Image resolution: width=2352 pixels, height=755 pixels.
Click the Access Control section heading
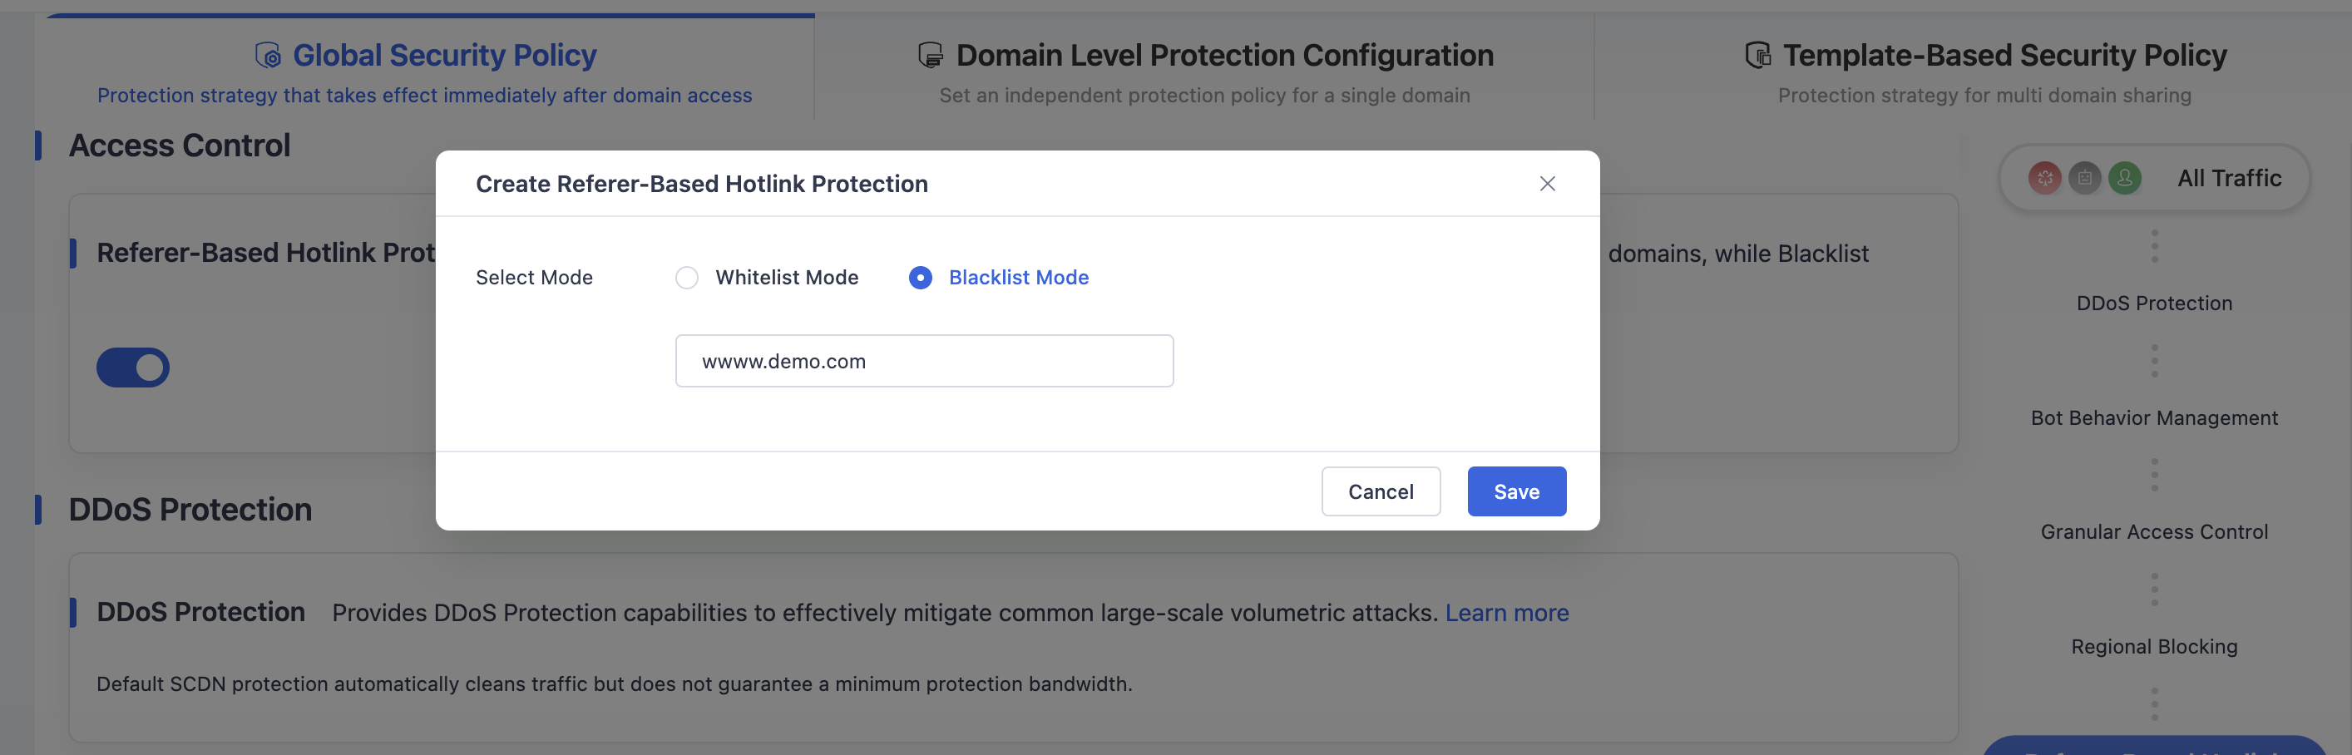tap(179, 146)
